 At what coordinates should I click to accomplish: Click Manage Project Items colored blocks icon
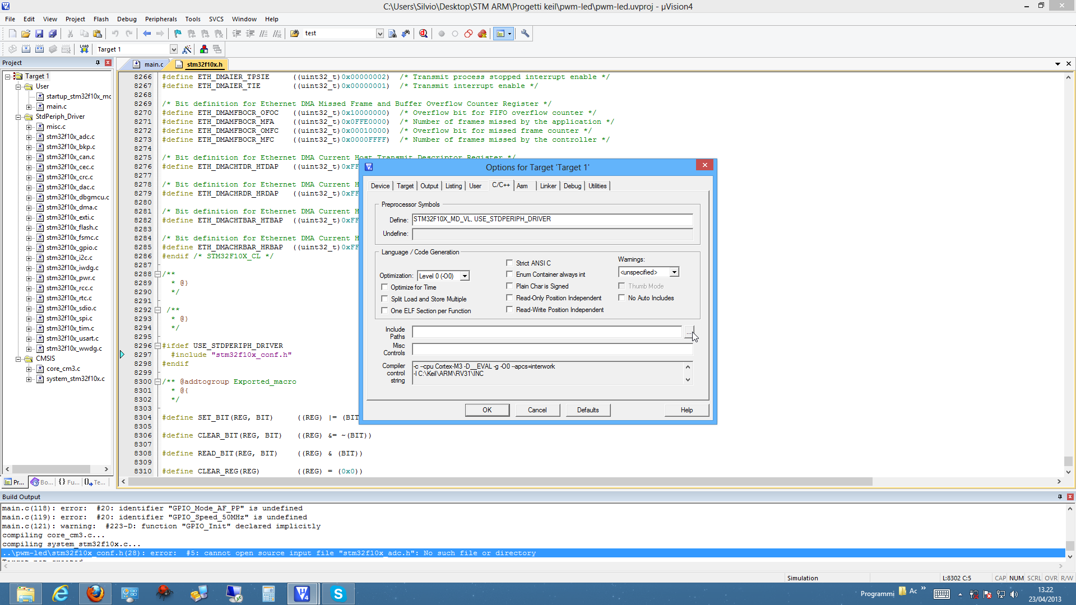pos(204,49)
